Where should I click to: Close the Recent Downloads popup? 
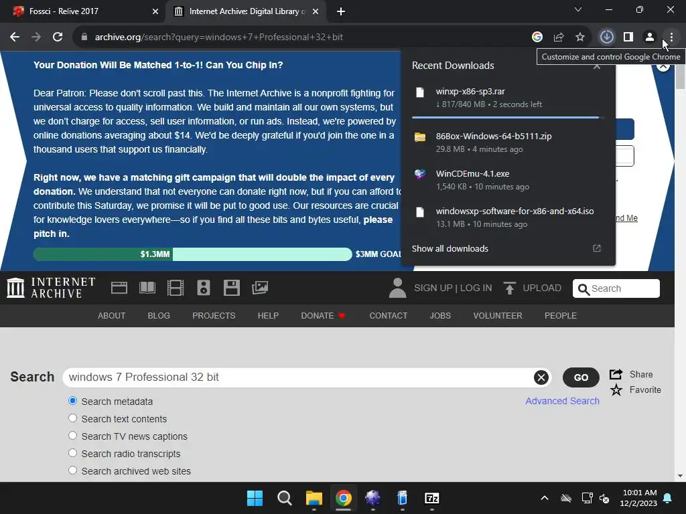(597, 66)
